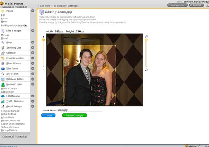Image resolution: width=209 pixels, height=147 pixels.
Task: Expand the Traffic Statistics section
Action: [x=33, y=101]
